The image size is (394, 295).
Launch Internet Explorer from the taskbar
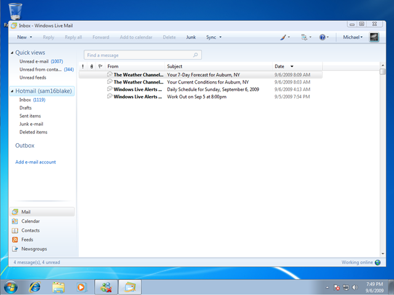[34, 287]
